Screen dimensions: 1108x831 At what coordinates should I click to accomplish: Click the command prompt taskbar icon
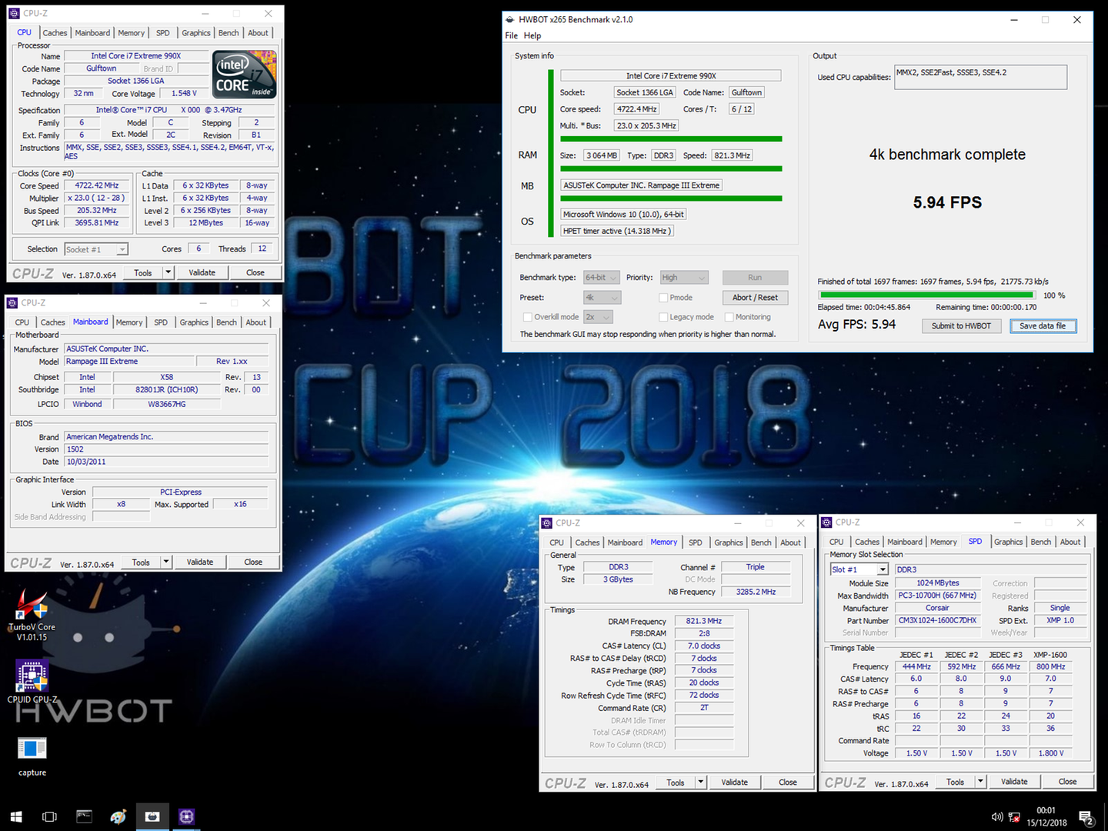pos(85,816)
